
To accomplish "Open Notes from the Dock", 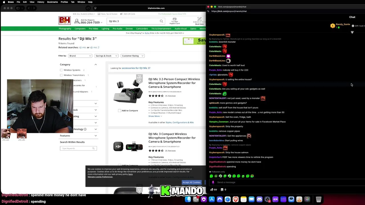I will coord(243,199).
